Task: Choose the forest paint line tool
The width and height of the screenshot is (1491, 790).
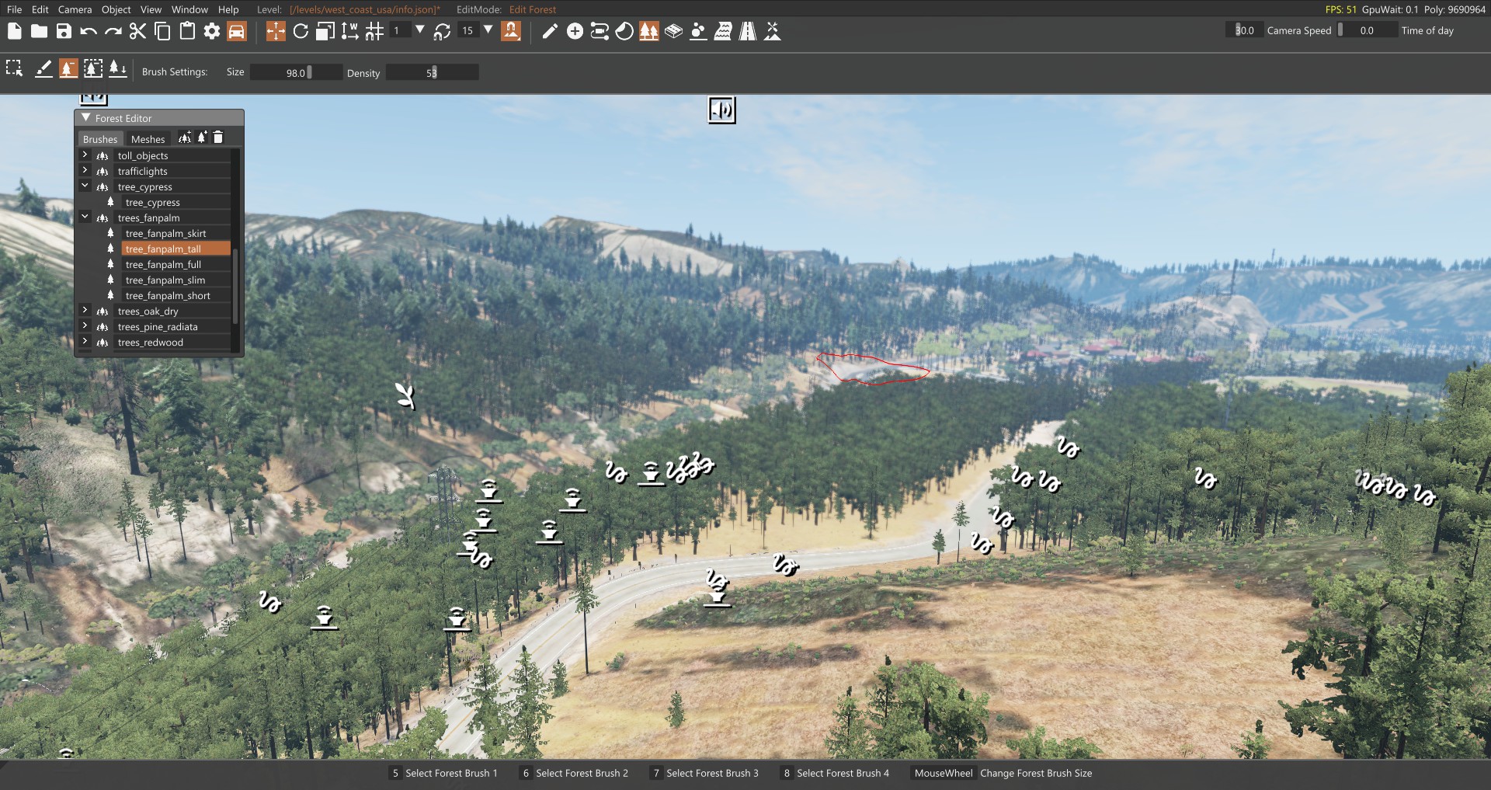Action: click(x=43, y=68)
